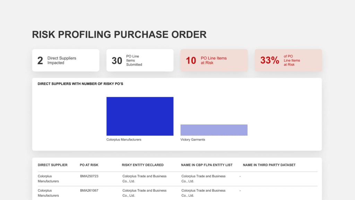Click the Name in Third Party Dataset header
The width and height of the screenshot is (355, 200).
[x=269, y=165]
